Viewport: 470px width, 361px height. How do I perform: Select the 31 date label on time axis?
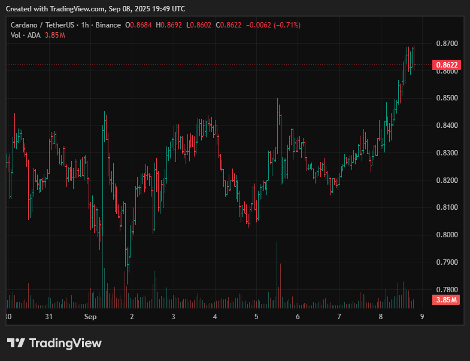pyautogui.click(x=49, y=317)
